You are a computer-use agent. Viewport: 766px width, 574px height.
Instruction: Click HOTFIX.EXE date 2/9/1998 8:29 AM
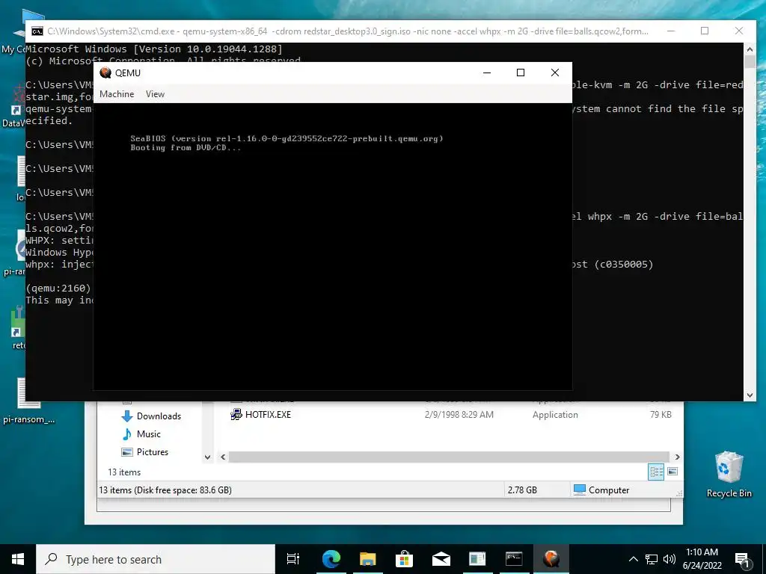coord(459,414)
